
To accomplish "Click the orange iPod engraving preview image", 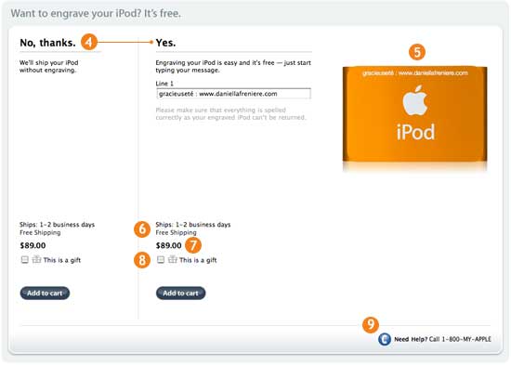I will tap(415, 114).
